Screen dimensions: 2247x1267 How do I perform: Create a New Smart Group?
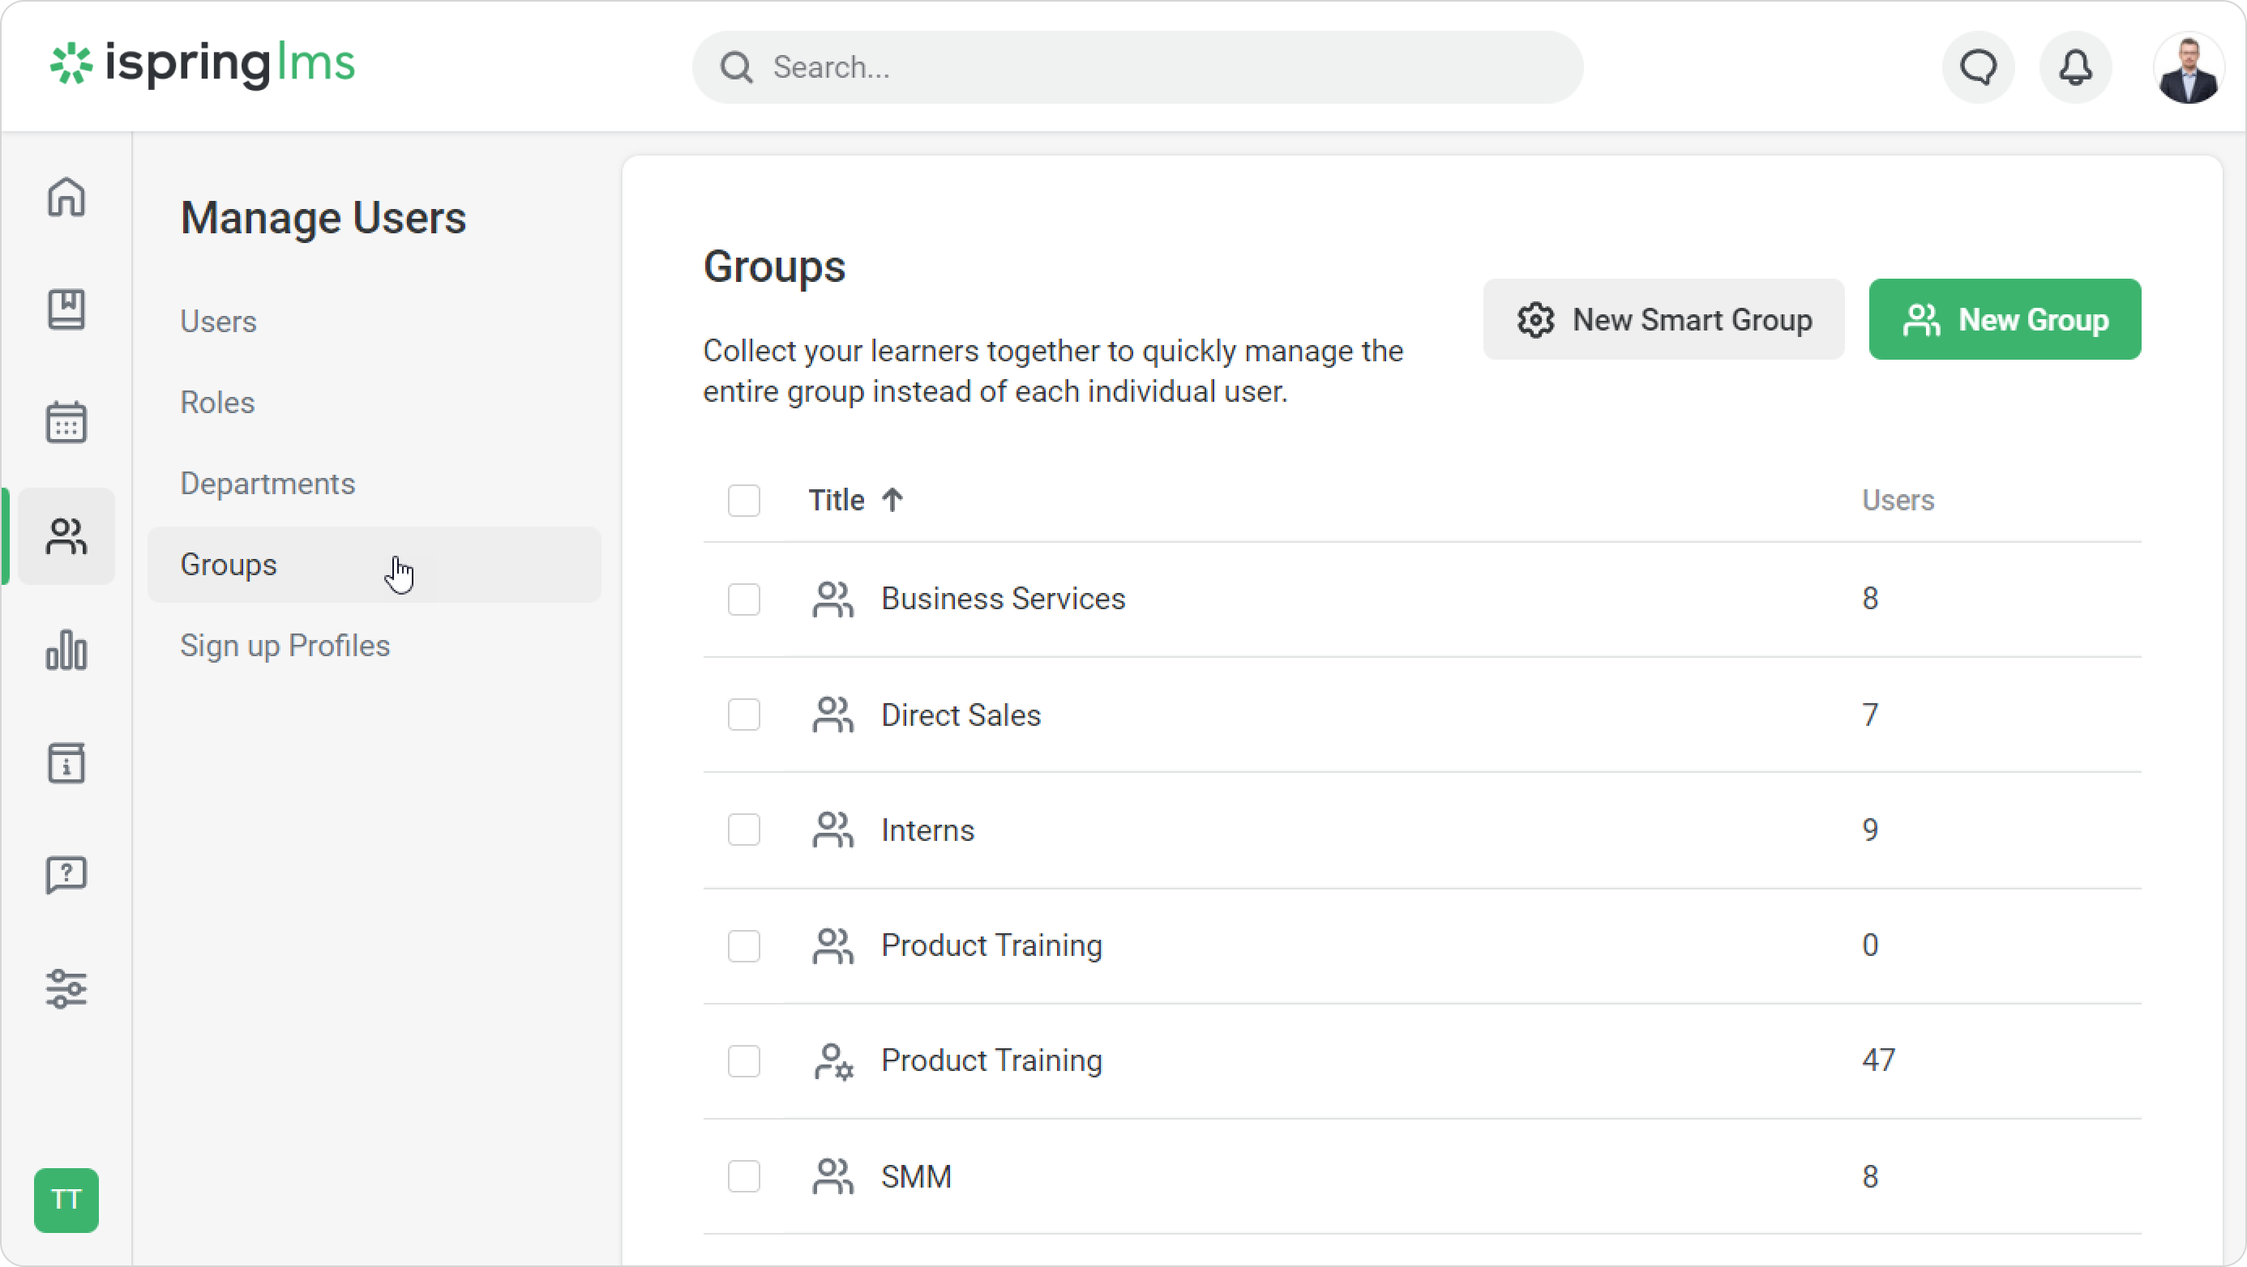(1663, 319)
